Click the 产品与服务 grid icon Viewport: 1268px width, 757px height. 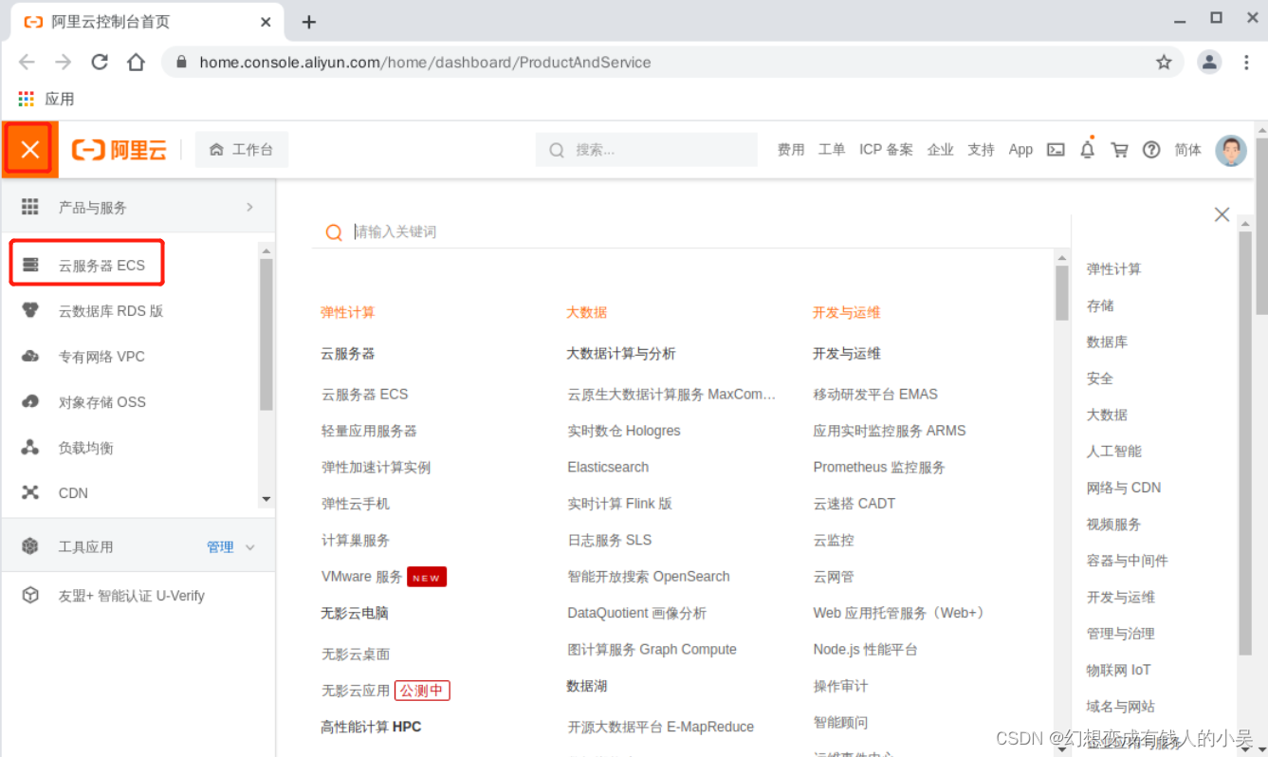coord(30,207)
